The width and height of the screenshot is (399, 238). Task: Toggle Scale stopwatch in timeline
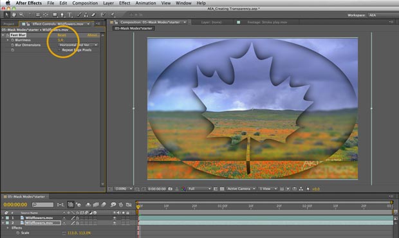tap(18, 233)
